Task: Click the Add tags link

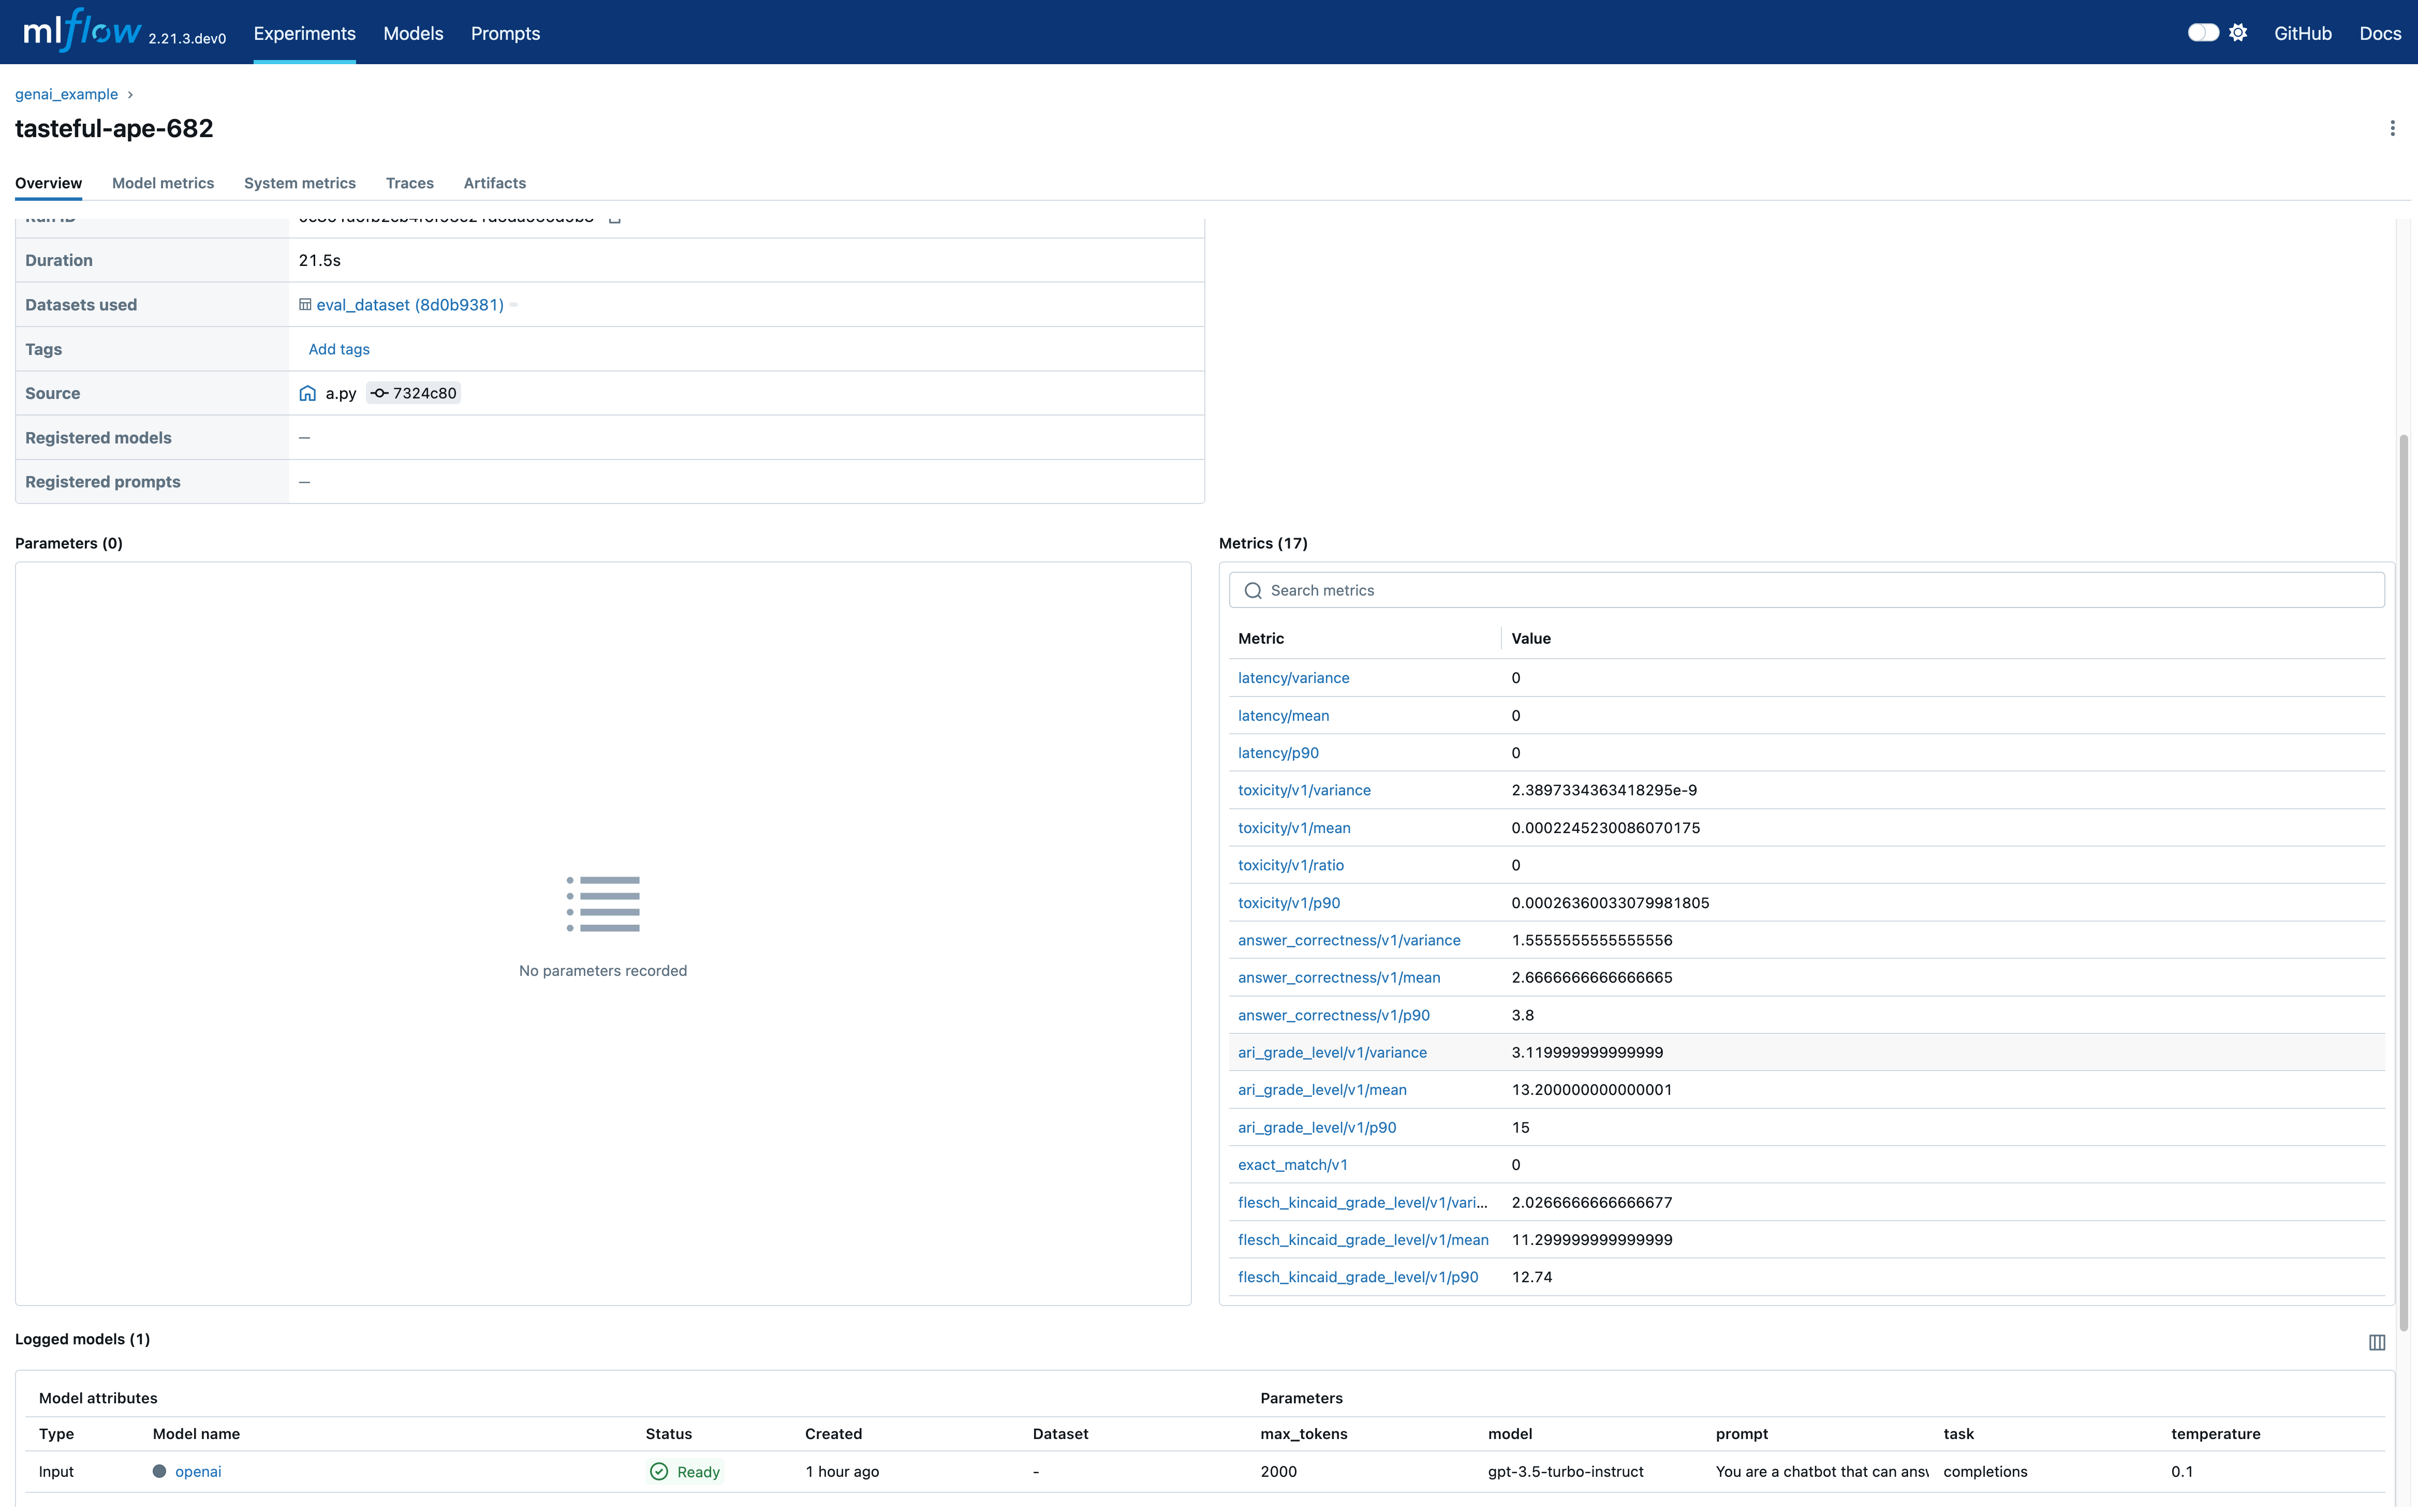Action: [x=339, y=349]
